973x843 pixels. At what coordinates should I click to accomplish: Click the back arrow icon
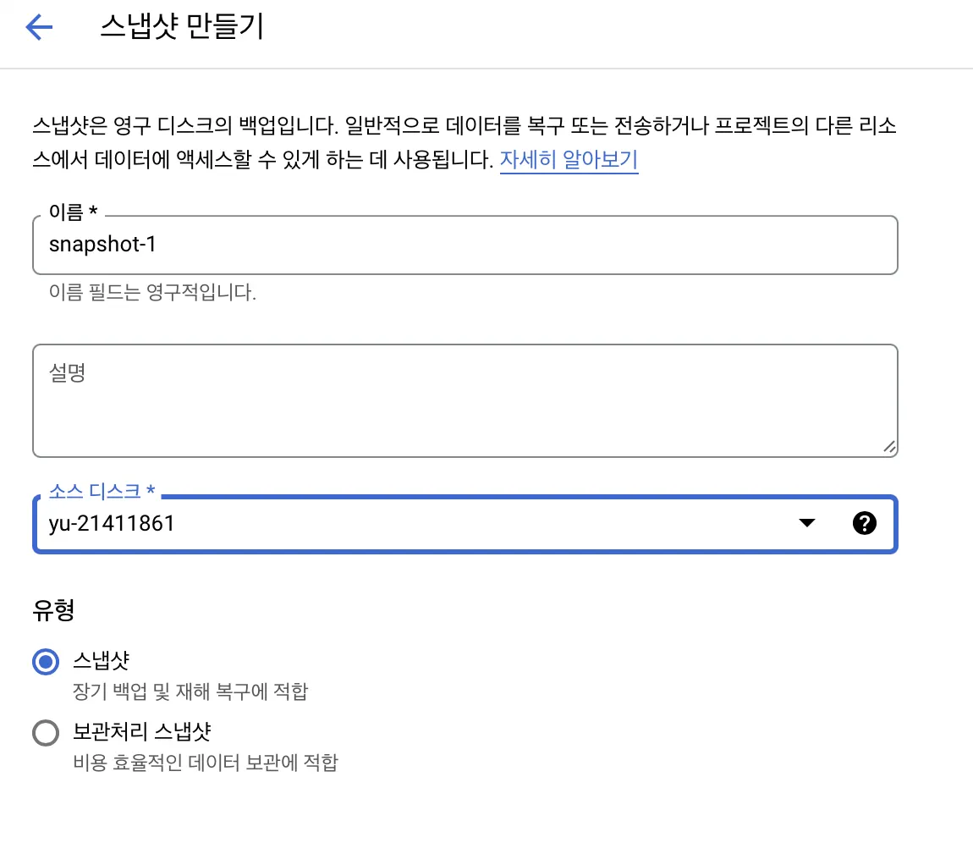click(x=39, y=28)
